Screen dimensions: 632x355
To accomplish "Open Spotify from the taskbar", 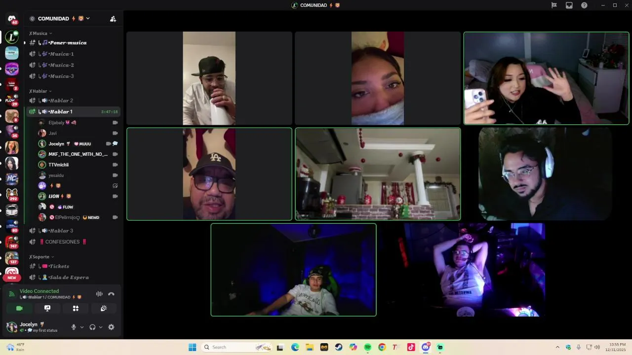I will tap(367, 347).
